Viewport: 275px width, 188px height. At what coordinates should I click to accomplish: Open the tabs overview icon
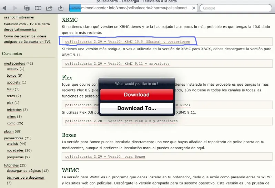tap(27, 8)
